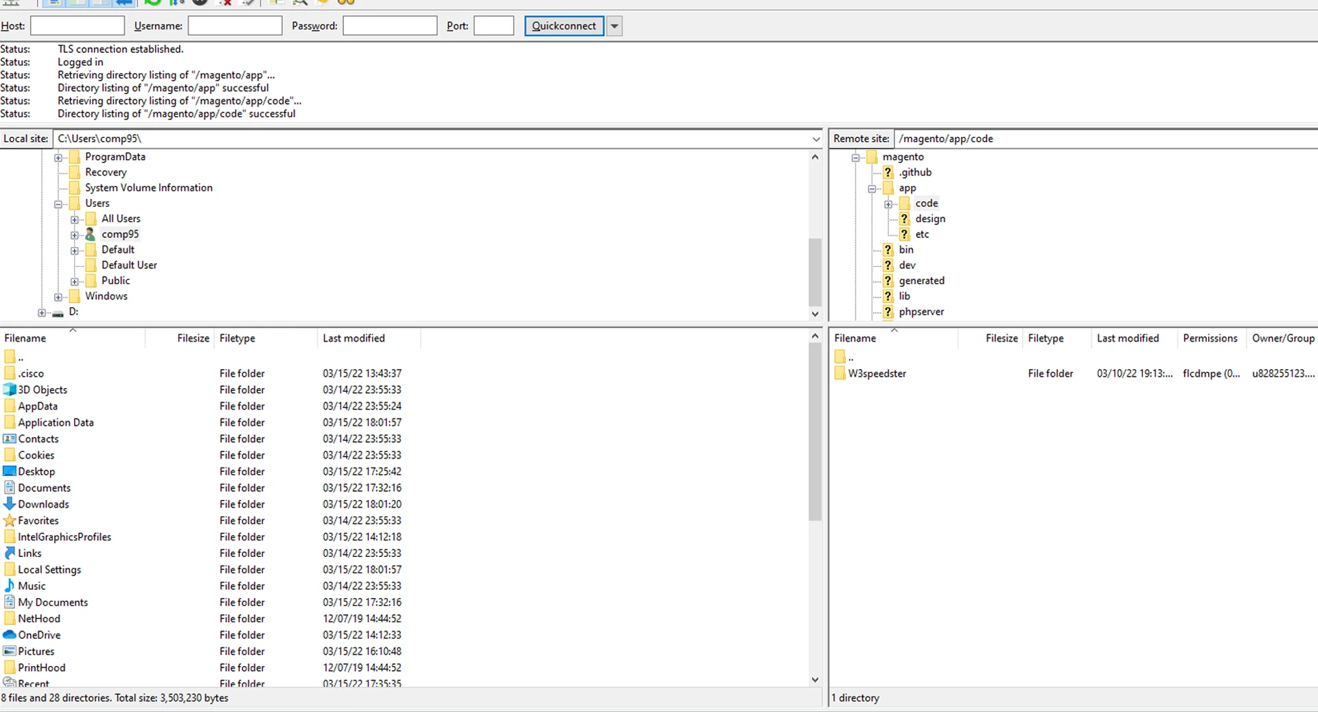Expand the code folder in remote tree
This screenshot has width=1318, height=712.
click(x=888, y=204)
